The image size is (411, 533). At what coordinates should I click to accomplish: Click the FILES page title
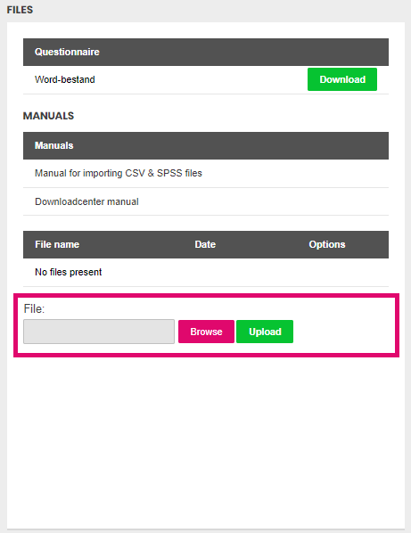click(x=20, y=10)
